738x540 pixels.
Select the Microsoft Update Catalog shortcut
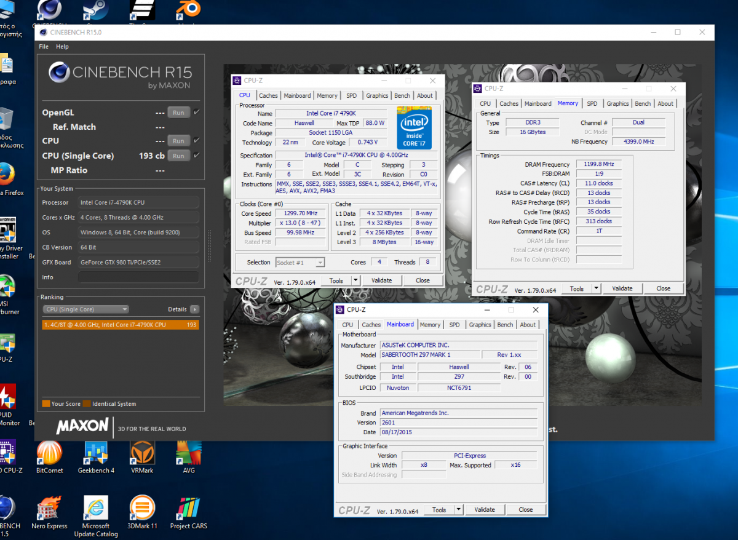96,517
